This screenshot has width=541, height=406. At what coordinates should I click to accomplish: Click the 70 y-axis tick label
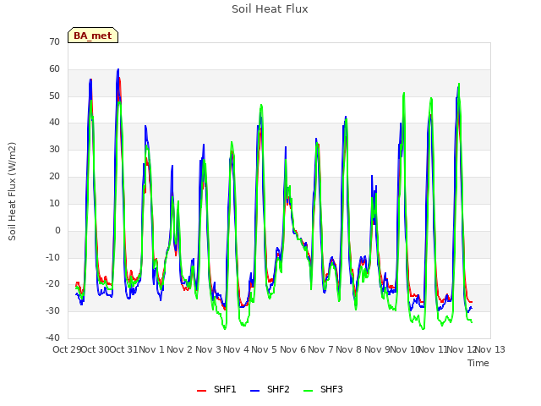pos(54,41)
